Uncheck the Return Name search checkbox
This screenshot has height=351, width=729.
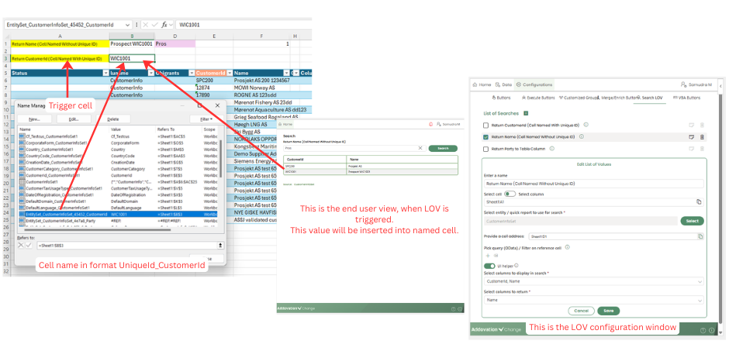486,136
